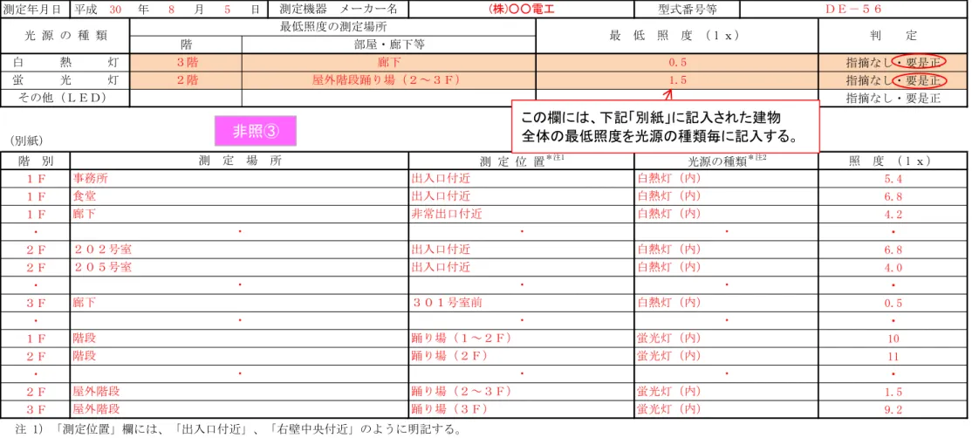972x438 pixels.
Task: Select the day value 5 in the date
Action: coord(228,10)
